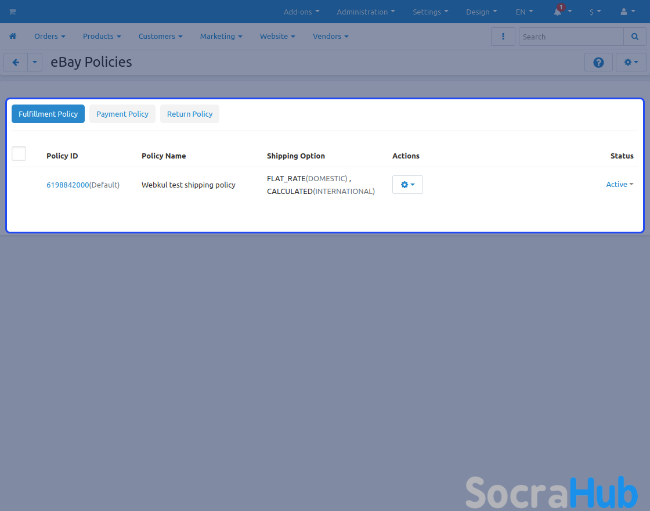Select the Fulfillment Policy tab
The image size is (650, 511).
pos(48,114)
